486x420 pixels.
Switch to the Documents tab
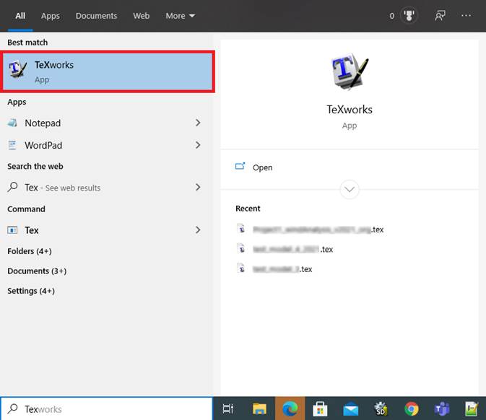[96, 16]
